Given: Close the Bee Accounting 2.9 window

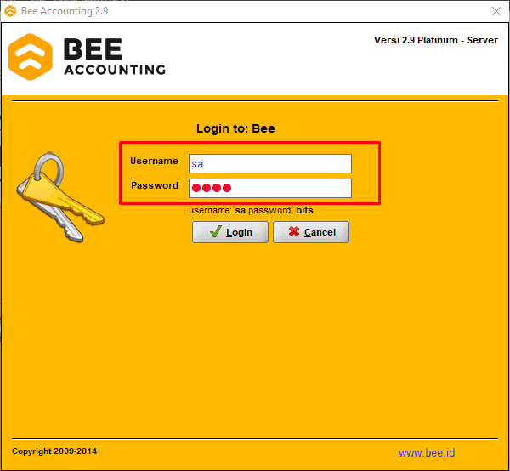Looking at the screenshot, I should point(496,11).
